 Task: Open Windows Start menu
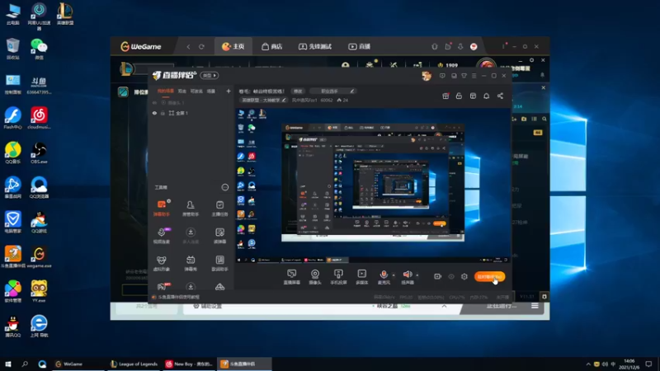(7, 364)
